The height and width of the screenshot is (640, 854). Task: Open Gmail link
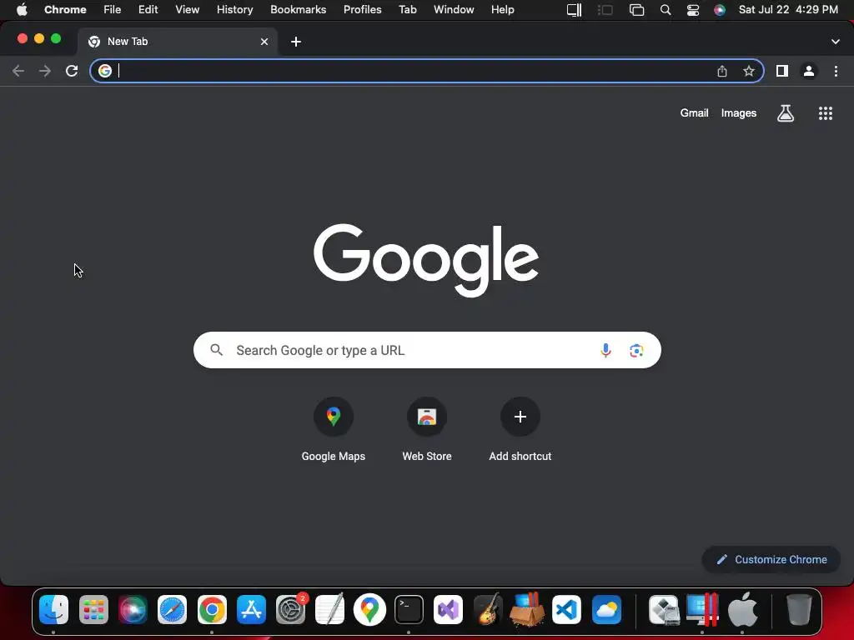point(694,113)
